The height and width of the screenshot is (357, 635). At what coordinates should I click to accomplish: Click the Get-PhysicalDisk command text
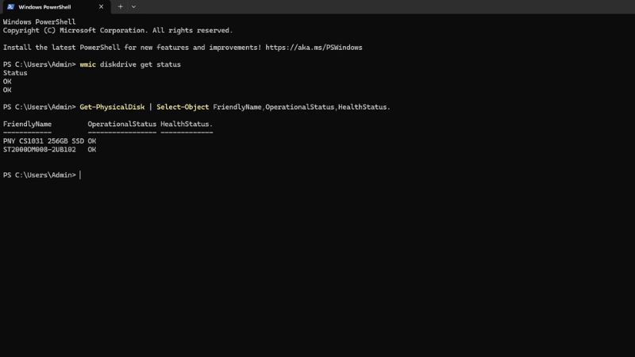pos(112,107)
